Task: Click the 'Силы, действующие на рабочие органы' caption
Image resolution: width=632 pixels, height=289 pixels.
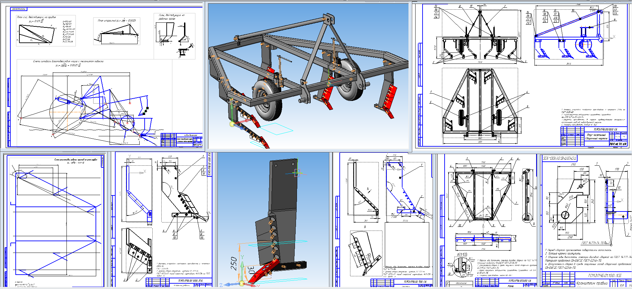Action: [172, 17]
